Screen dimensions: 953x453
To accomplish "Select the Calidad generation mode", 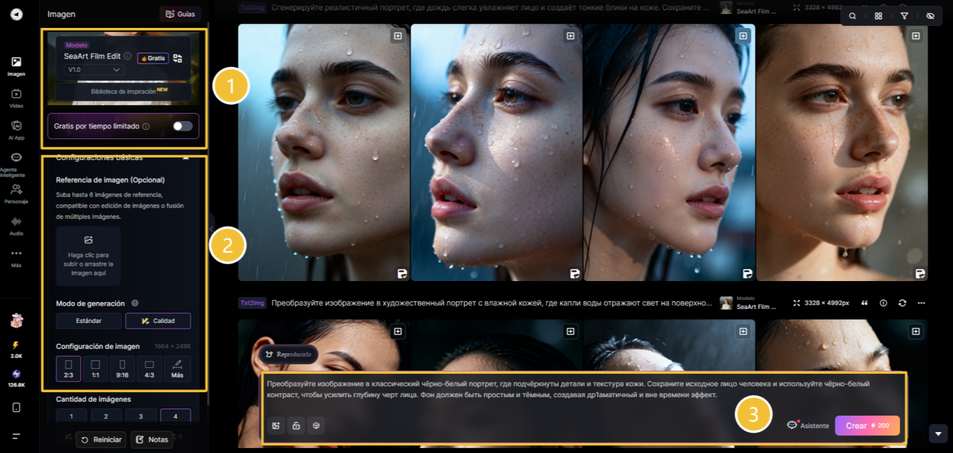I will (x=158, y=321).
